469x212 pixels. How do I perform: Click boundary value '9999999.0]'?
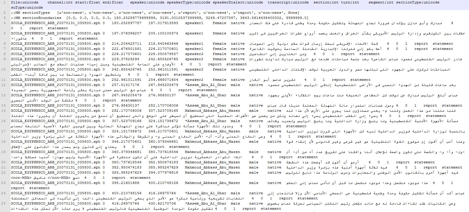[x=296, y=18]
